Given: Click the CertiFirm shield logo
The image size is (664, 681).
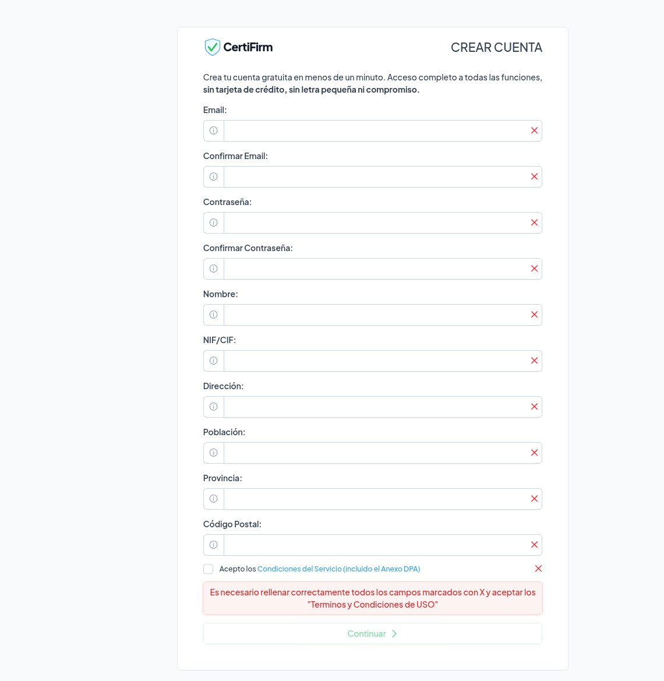Looking at the screenshot, I should 213,47.
